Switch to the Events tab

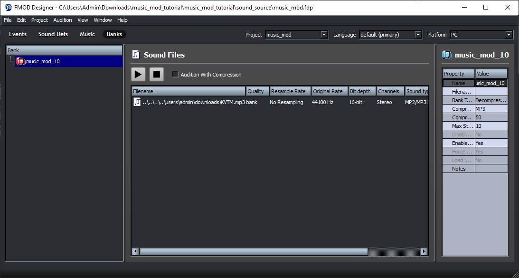[x=18, y=34]
